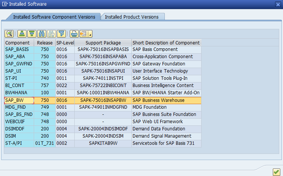Click Servicetools for SAP Basis 731 description

(166, 143)
